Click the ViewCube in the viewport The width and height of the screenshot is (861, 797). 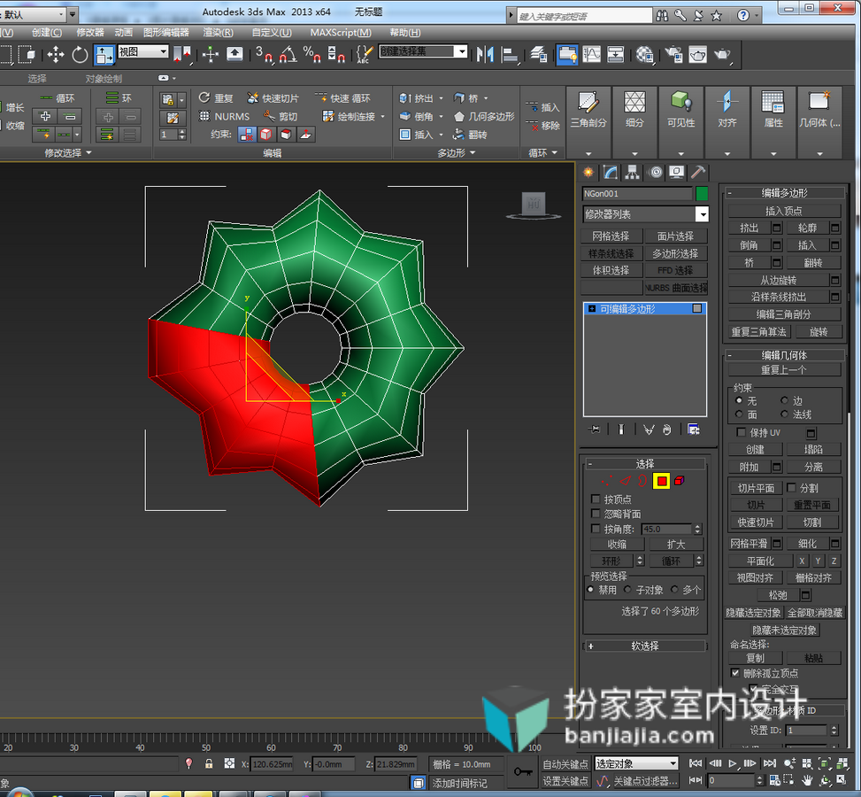534,205
